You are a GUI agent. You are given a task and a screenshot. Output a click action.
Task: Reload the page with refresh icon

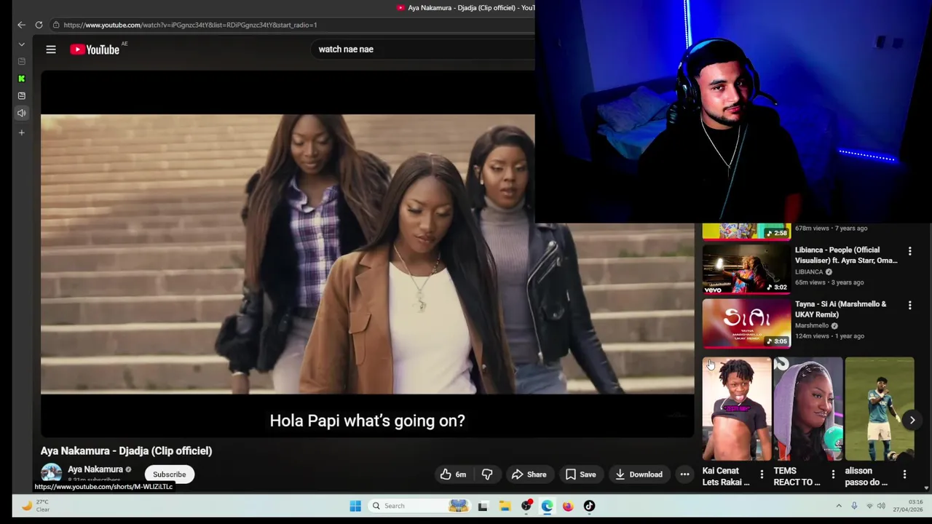tap(39, 25)
